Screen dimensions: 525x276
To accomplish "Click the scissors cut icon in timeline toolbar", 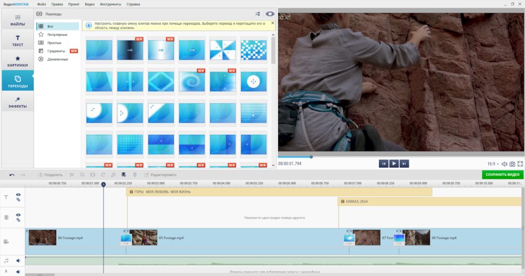I will pos(72,175).
